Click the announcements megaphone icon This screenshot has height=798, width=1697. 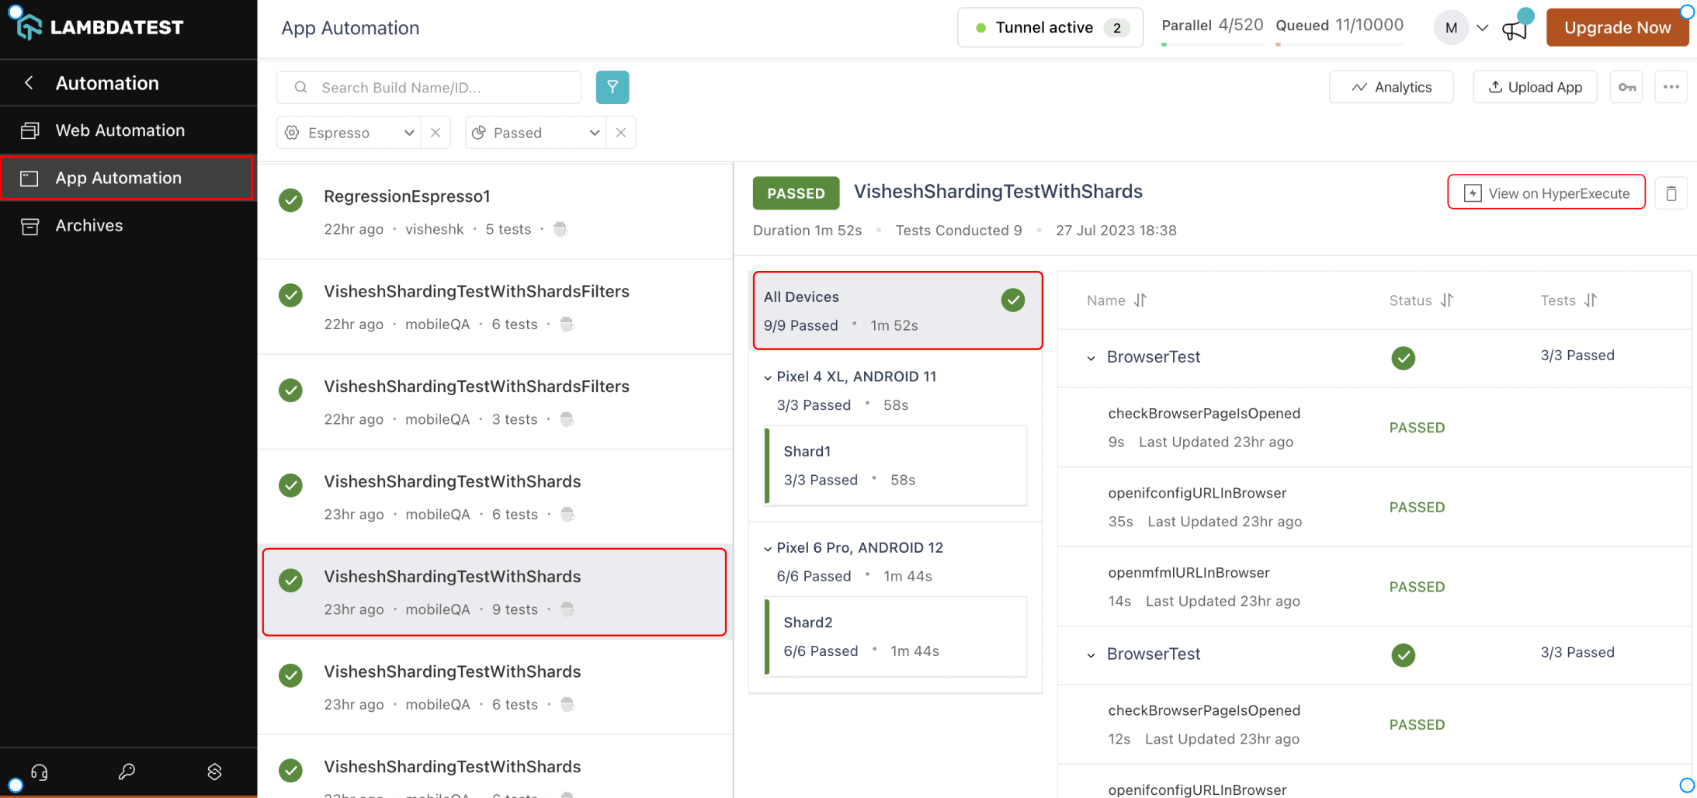pyautogui.click(x=1514, y=29)
